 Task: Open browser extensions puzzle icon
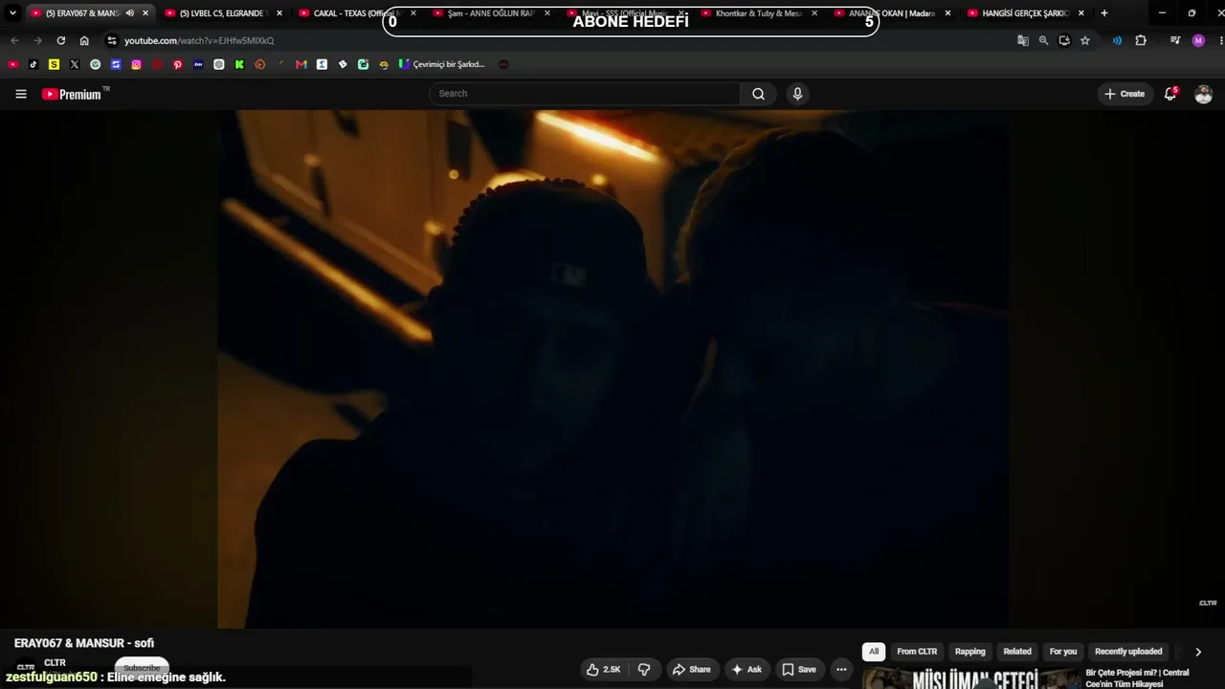tap(1141, 40)
